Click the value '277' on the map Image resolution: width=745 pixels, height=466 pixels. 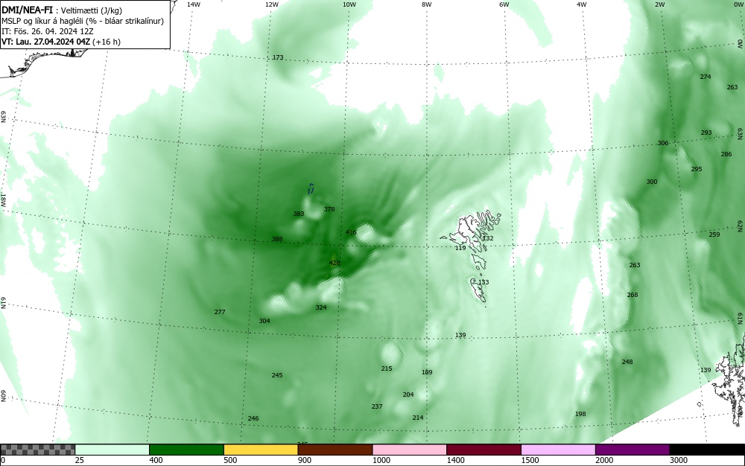(220, 312)
